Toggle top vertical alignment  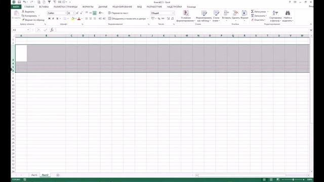pos(87,13)
